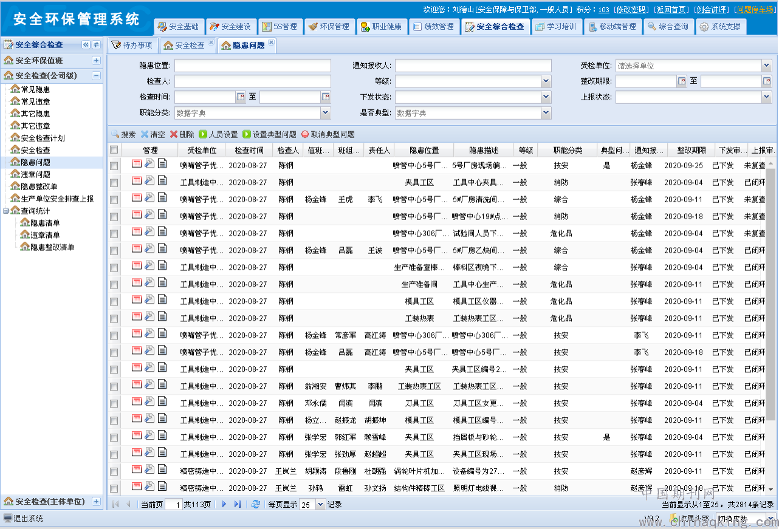779x529 pixels.
Task: Open calendar for 检查时间 start date
Action: tap(241, 97)
